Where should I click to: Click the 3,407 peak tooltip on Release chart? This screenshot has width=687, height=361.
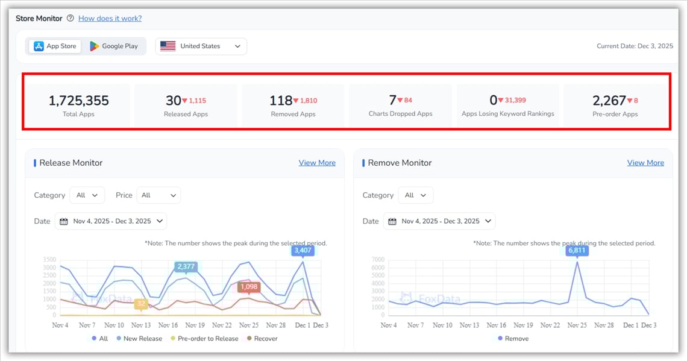303,251
